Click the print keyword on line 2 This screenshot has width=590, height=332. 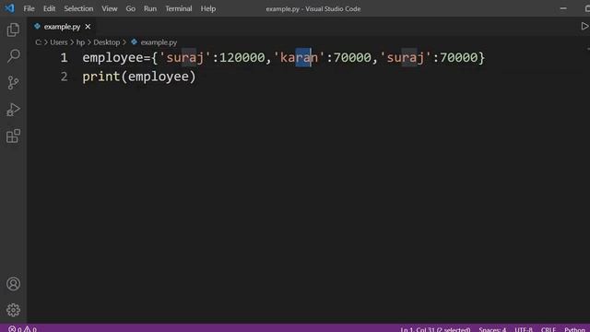[100, 77]
